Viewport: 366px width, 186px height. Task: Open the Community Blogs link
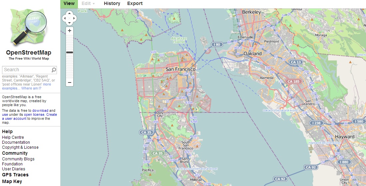[x=18, y=159]
